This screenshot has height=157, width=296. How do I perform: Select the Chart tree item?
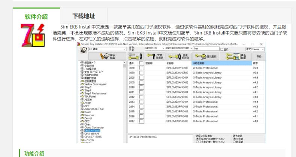click(87, 124)
